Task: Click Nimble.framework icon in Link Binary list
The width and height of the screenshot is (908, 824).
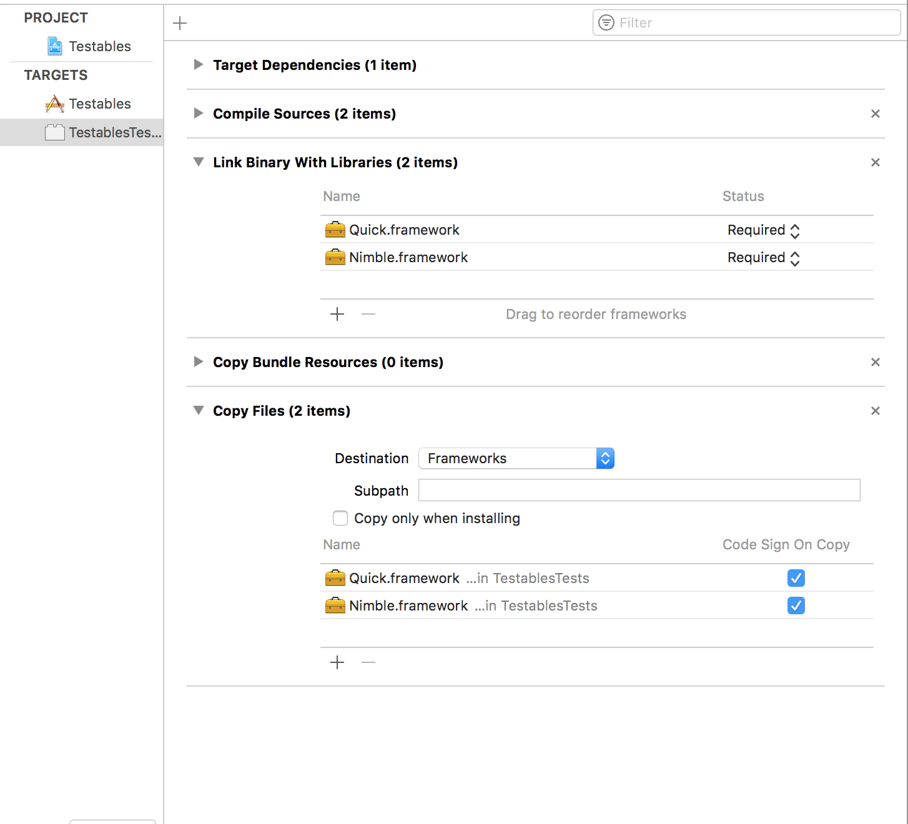Action: 335,257
